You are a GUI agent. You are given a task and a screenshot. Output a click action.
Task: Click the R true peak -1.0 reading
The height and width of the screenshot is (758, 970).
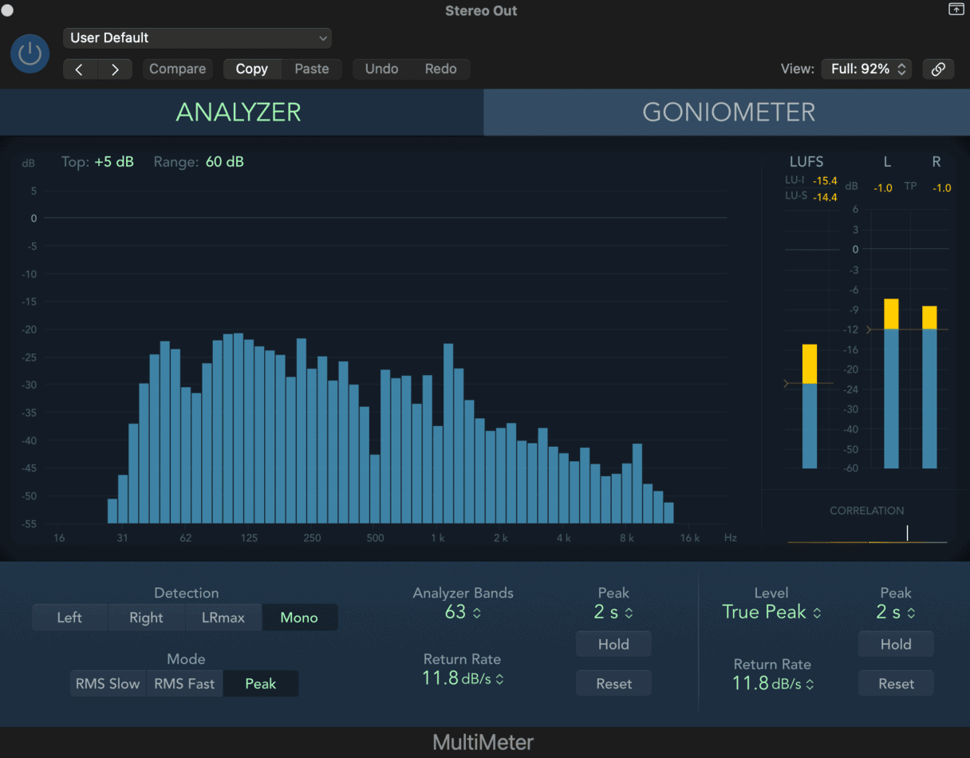(x=942, y=188)
